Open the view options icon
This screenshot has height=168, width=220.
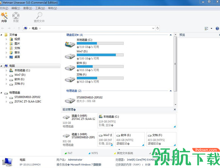[x=206, y=29]
